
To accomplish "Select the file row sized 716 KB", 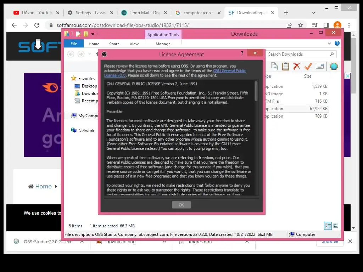I will click(x=297, y=101).
